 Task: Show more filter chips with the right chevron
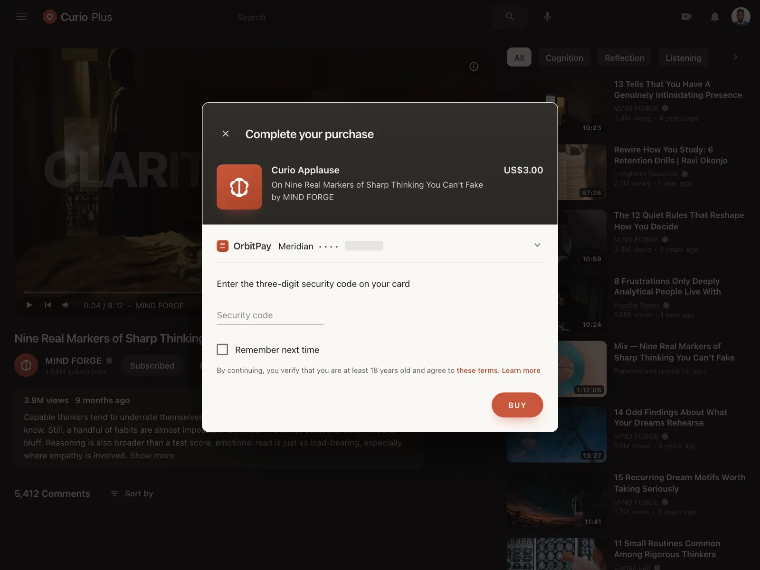click(x=735, y=57)
